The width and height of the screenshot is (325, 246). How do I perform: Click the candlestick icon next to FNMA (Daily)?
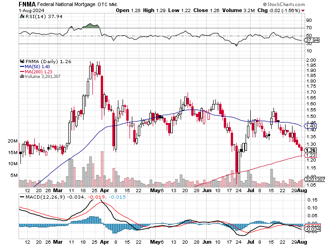22,61
